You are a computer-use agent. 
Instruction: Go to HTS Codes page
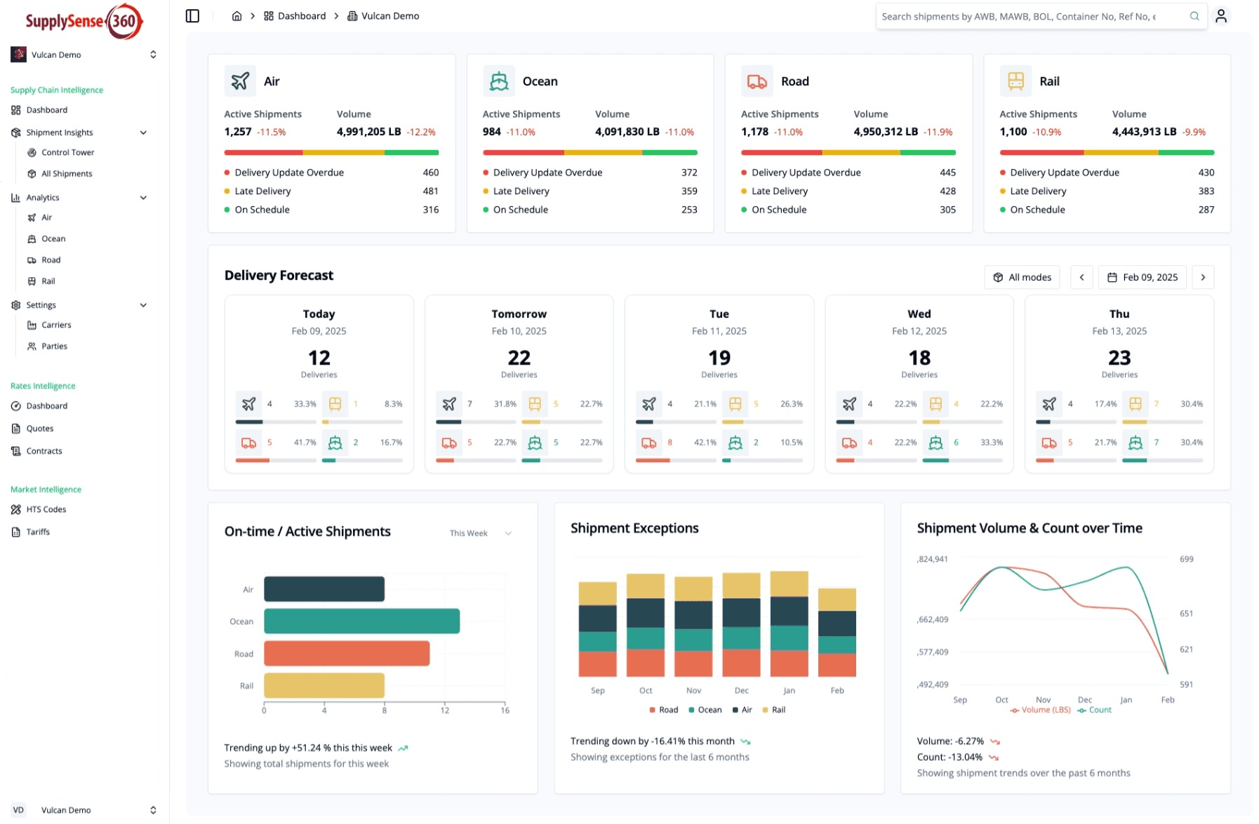(46, 509)
